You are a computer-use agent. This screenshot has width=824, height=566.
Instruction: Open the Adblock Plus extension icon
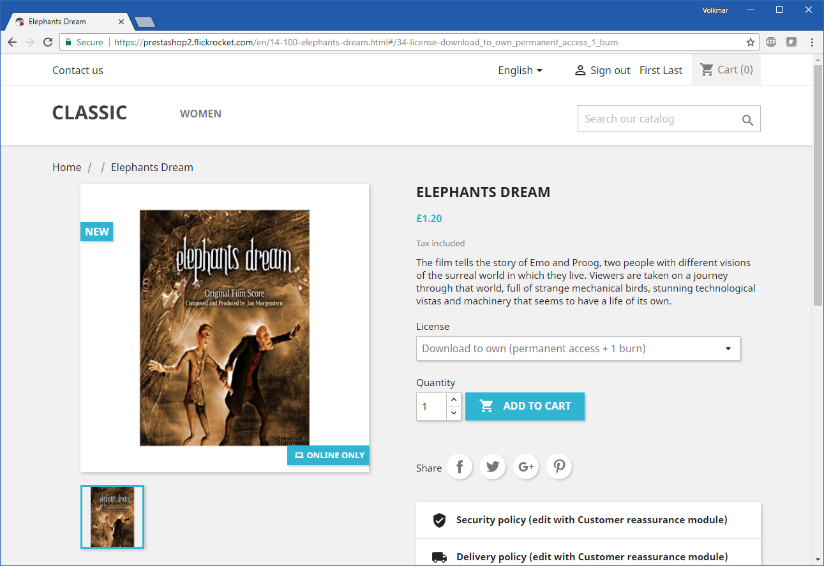point(771,42)
